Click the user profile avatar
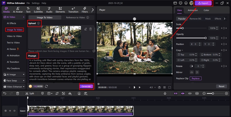The width and height of the screenshot is (231, 117). point(191,3)
